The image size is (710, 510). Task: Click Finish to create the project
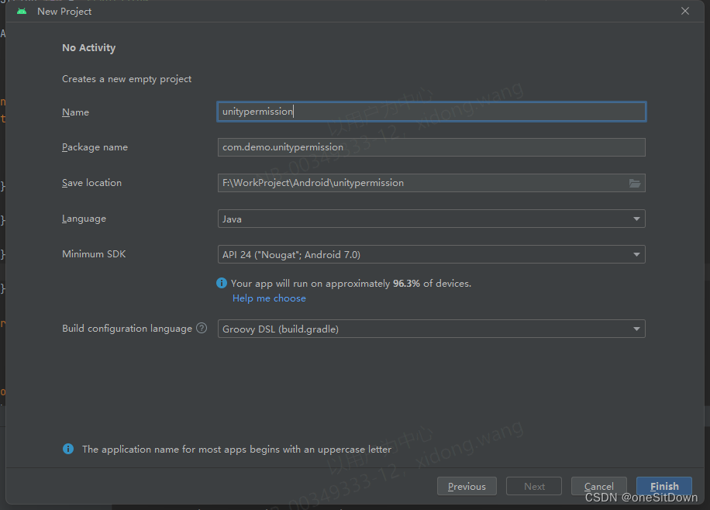click(664, 486)
